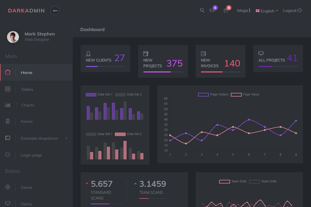This screenshot has width=311, height=207.
Task: Click Page Views data point at 2
Action: [x=186, y=144]
